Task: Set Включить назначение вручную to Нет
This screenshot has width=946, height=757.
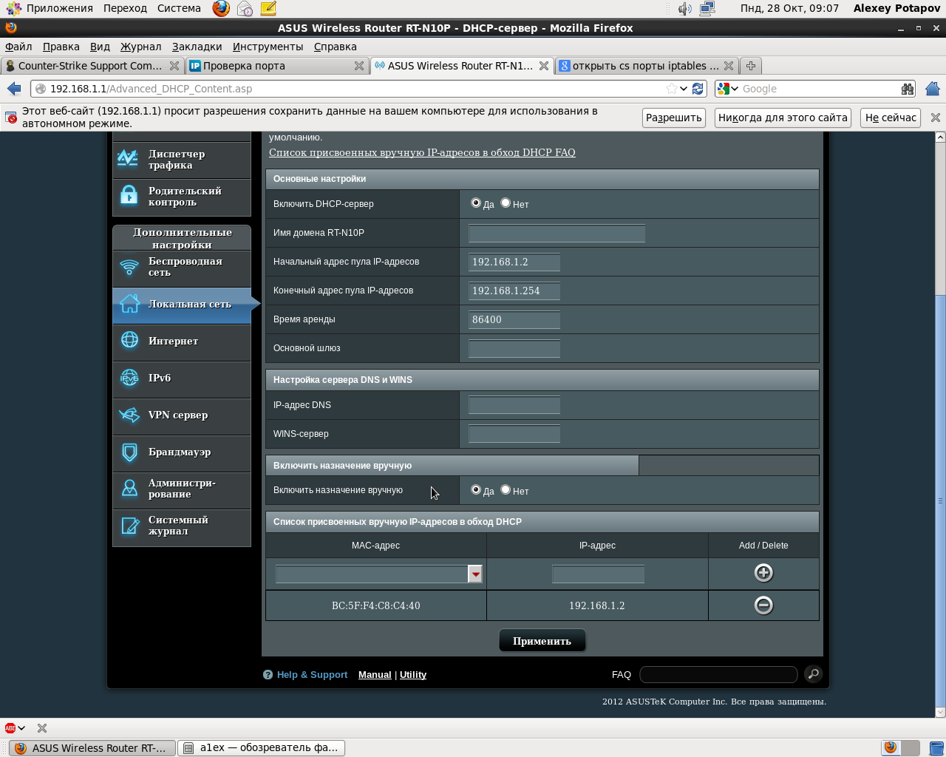Action: 506,489
